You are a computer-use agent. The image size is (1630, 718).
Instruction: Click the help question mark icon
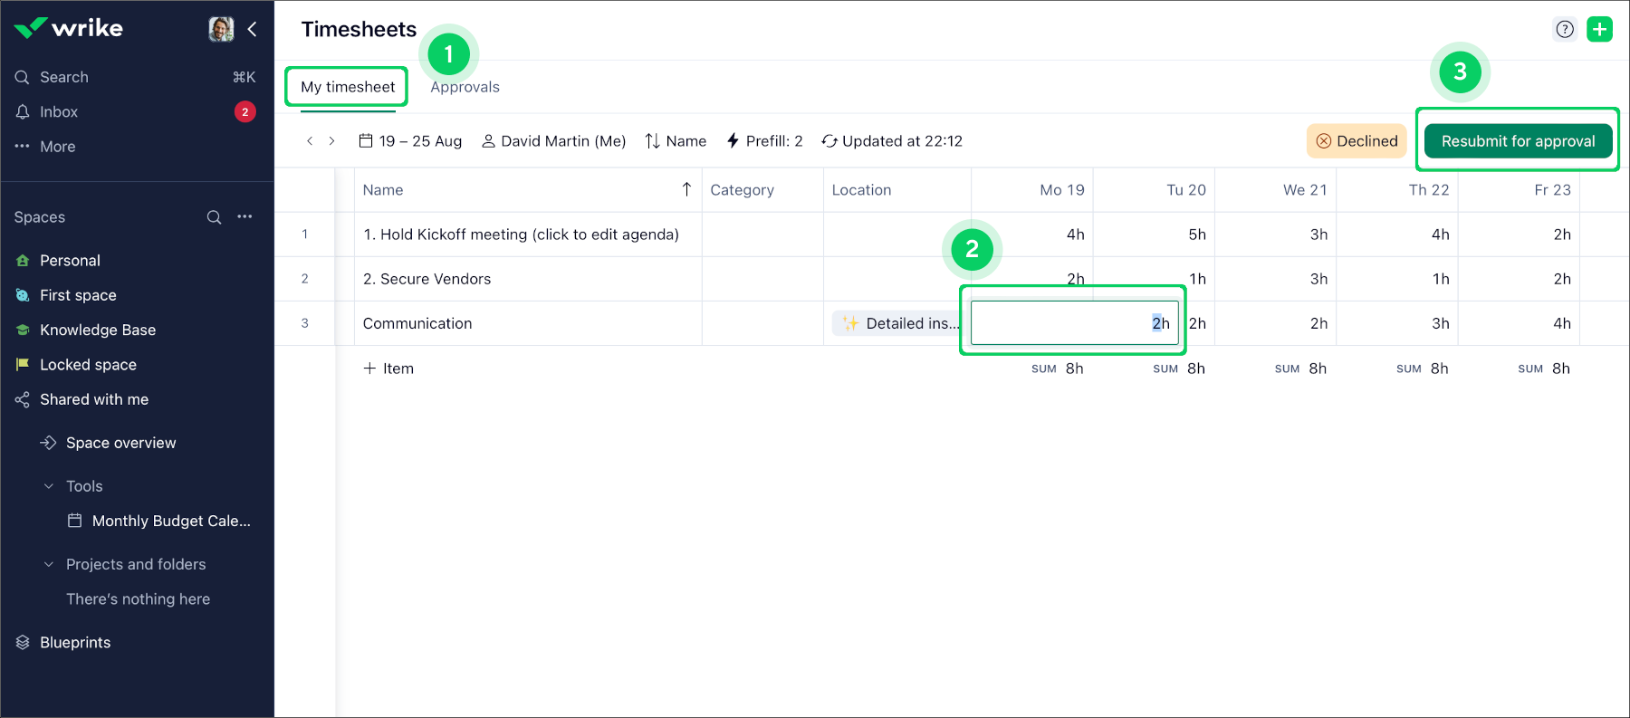1564,29
